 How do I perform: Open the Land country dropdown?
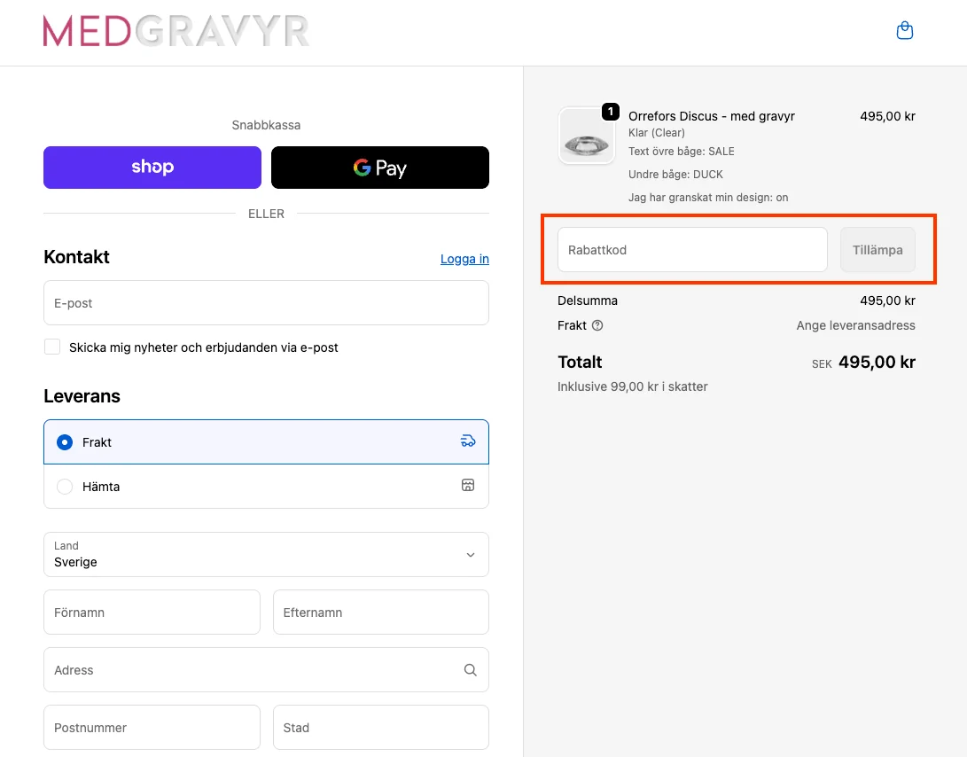click(x=266, y=555)
